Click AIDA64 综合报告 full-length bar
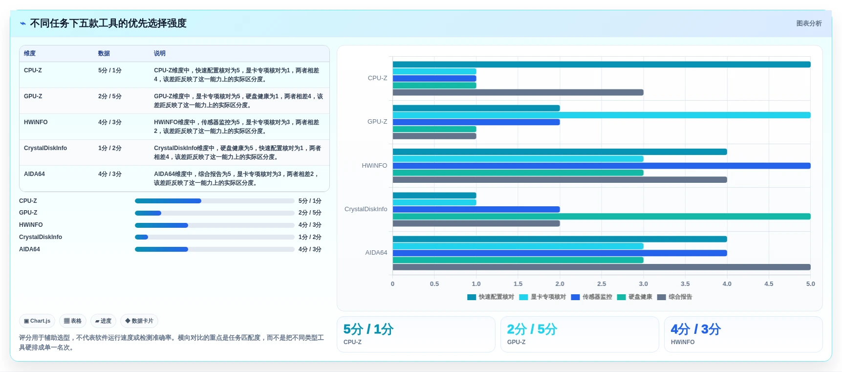Screen dimensions: 842x372 click(602, 267)
